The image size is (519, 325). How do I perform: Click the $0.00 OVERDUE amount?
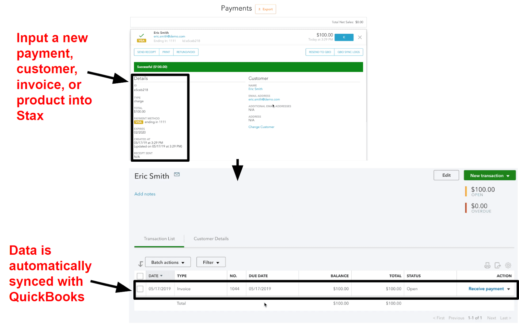(479, 206)
